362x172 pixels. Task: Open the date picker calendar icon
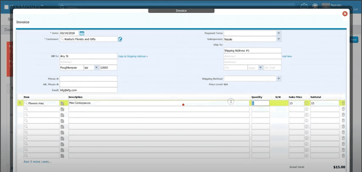pyautogui.click(x=82, y=34)
